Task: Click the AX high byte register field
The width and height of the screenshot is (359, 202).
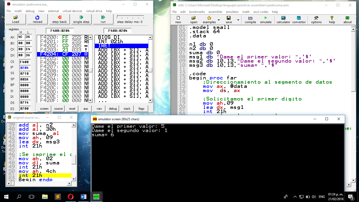Action: [21, 37]
